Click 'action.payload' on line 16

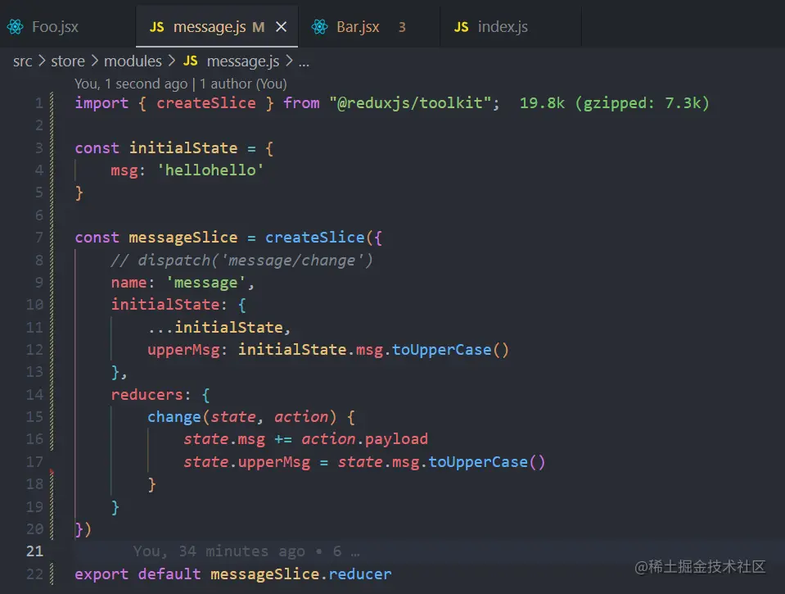pos(364,439)
